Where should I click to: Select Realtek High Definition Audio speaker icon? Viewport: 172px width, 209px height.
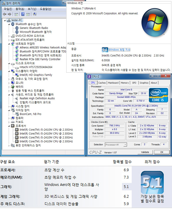(17, 98)
